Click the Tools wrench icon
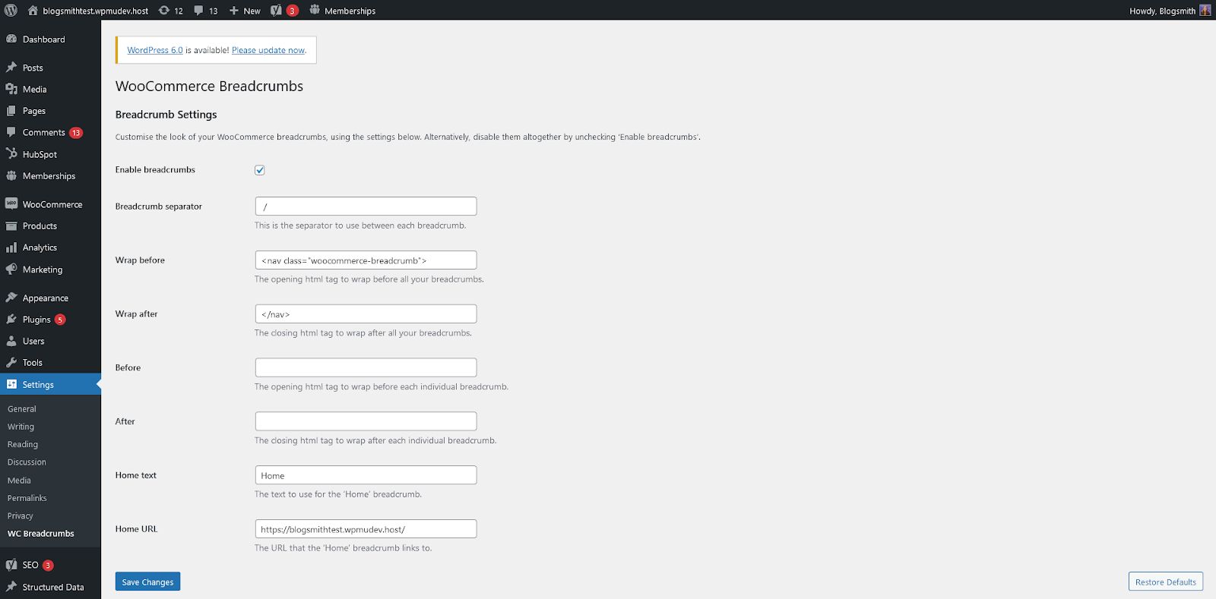The width and height of the screenshot is (1216, 599). pyautogui.click(x=11, y=362)
